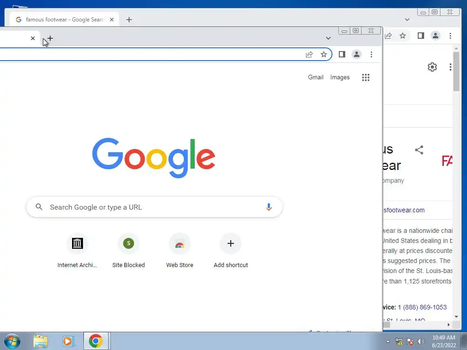Open the network tray icon
The width and height of the screenshot is (467, 350).
399,341
